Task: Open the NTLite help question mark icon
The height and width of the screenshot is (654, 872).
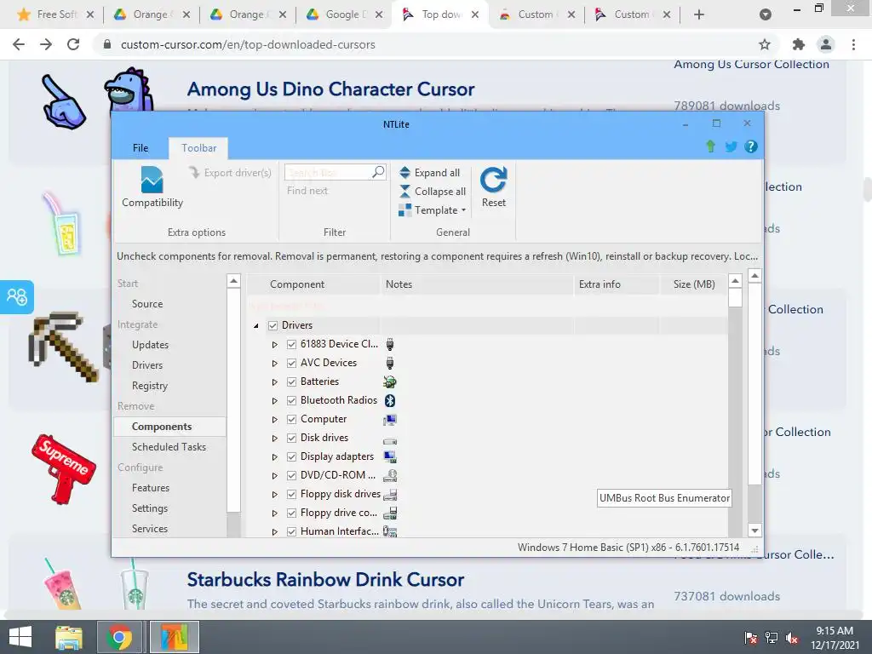Action: click(751, 146)
